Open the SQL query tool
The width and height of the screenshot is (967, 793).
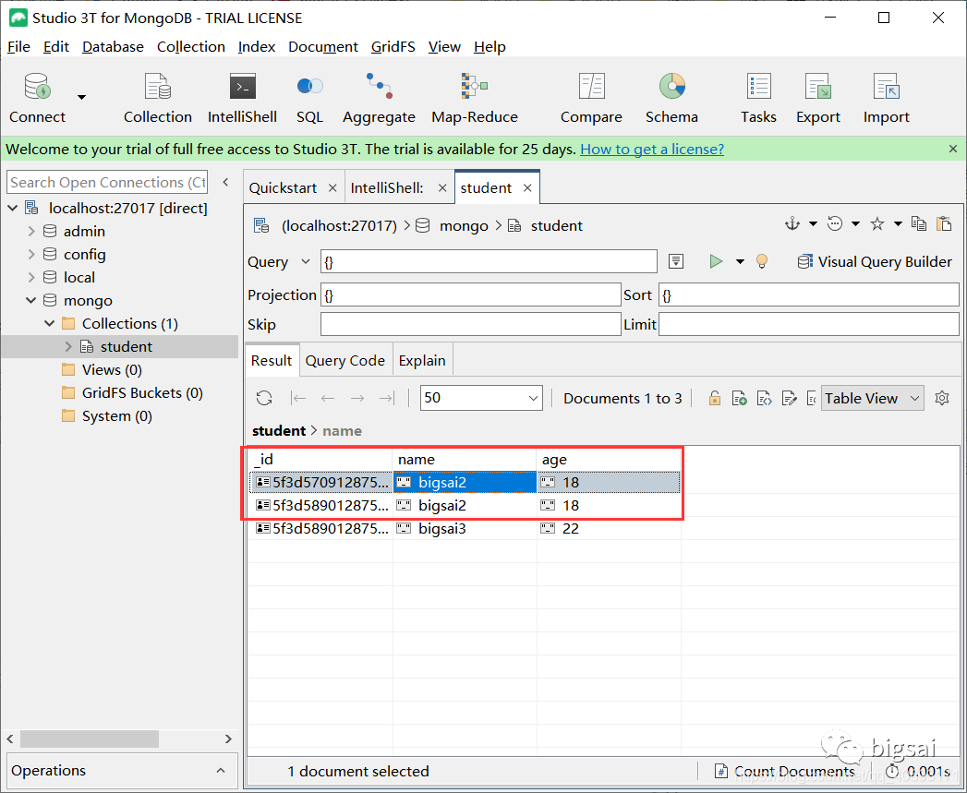[309, 98]
